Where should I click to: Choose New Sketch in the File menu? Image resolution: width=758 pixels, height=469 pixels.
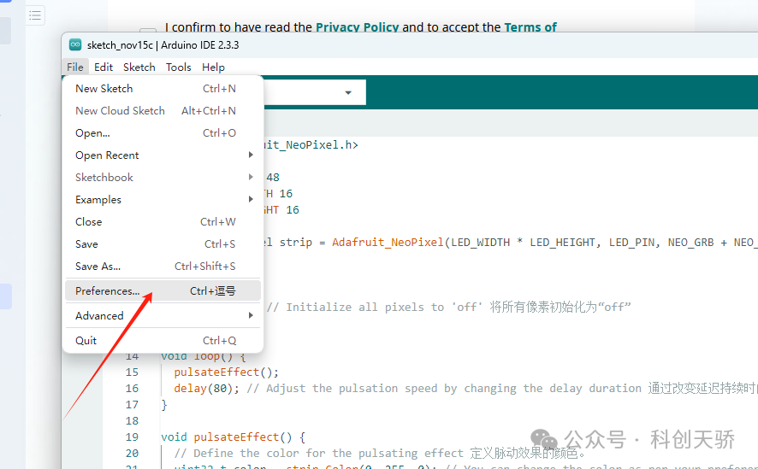(x=104, y=89)
